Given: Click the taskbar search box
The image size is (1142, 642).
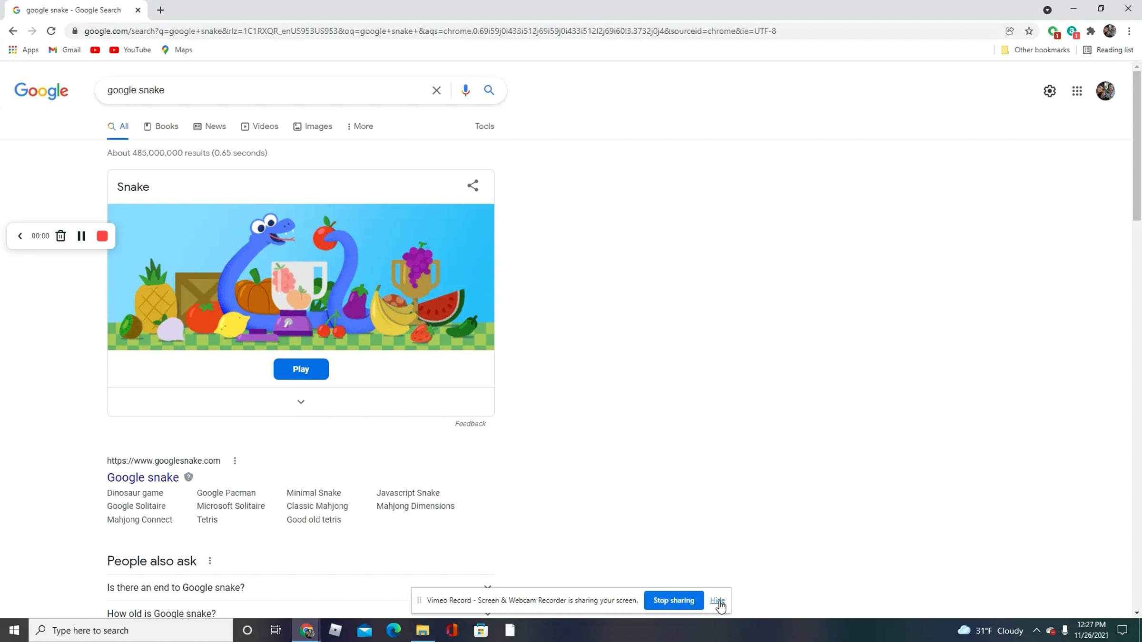Looking at the screenshot, I should click(131, 631).
